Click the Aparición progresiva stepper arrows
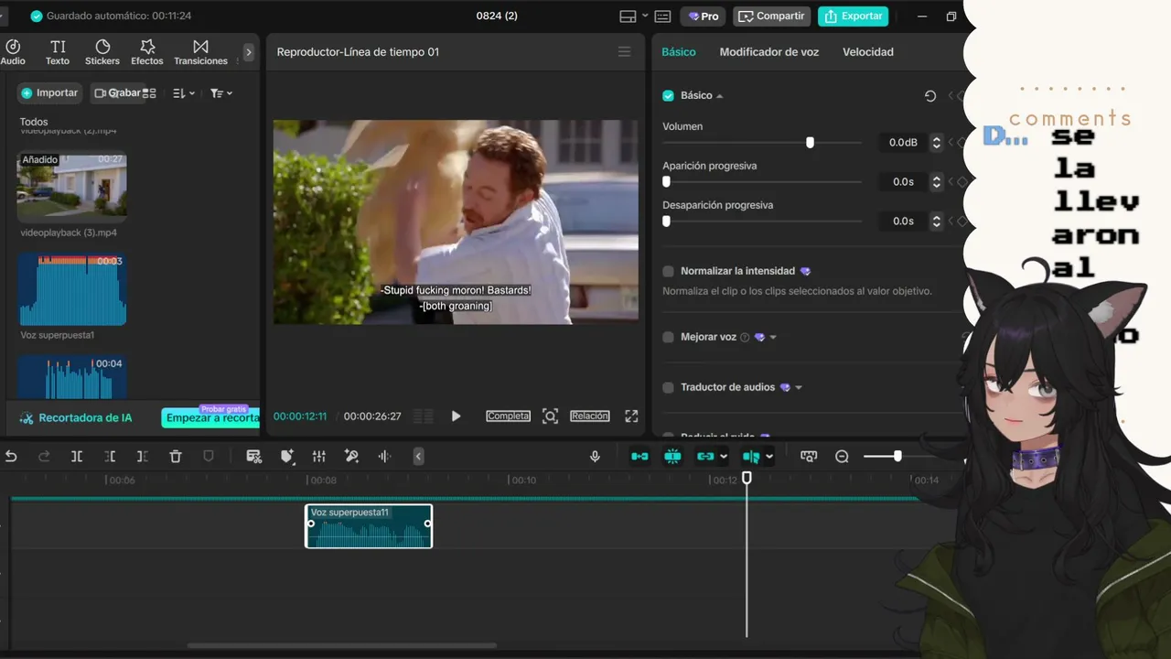The image size is (1171, 659). [x=936, y=182]
